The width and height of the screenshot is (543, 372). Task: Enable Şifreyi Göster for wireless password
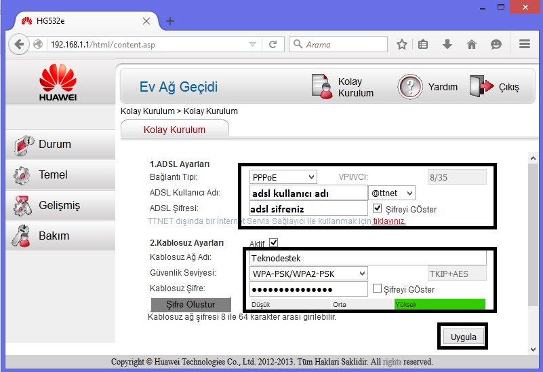(x=377, y=288)
